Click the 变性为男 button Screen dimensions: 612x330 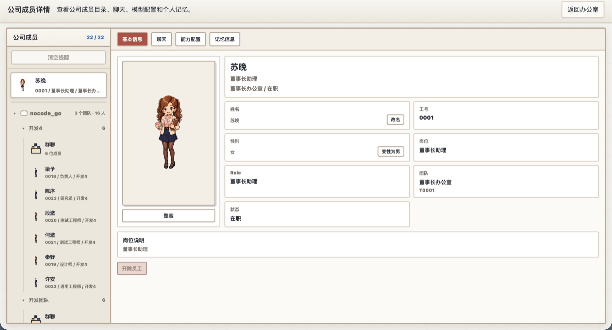point(391,151)
